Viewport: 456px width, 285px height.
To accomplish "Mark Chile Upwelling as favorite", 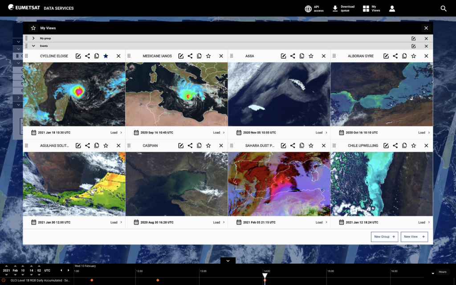I will [x=414, y=146].
